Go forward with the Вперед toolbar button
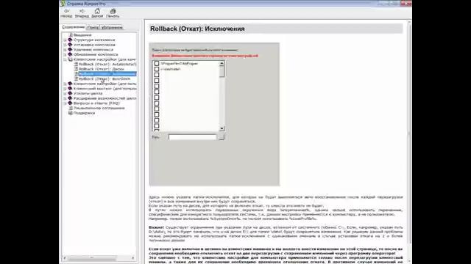471x264 pixels. [82, 13]
